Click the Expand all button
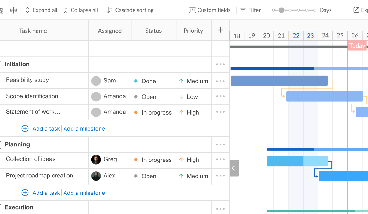368x214 pixels. click(41, 10)
